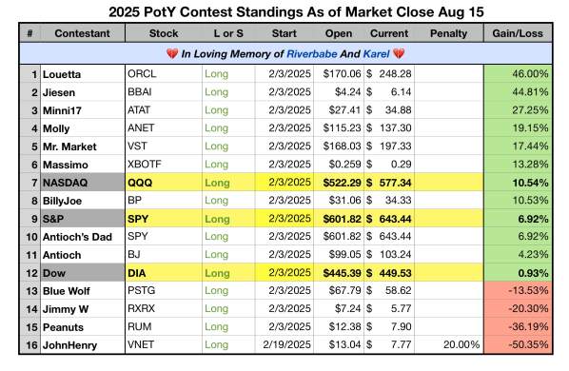Click Louetta's 46.00% gain cell
Viewport: 569px width, 371px height.
pos(518,74)
